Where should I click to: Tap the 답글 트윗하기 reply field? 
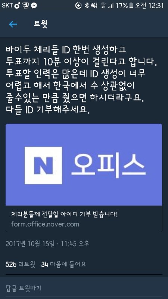(x=84, y=288)
